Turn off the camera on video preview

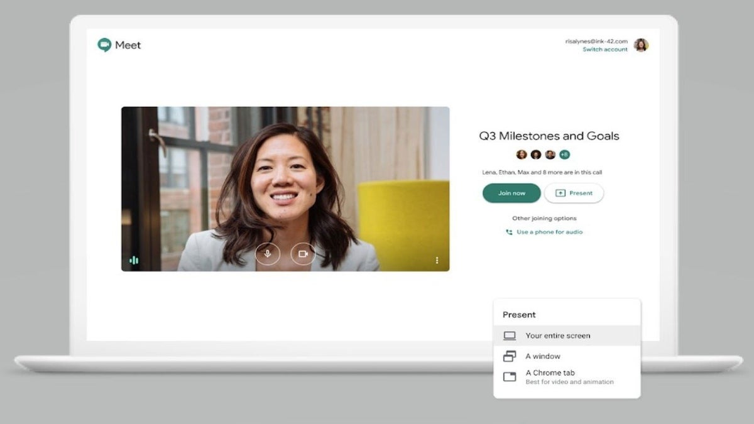pyautogui.click(x=303, y=254)
